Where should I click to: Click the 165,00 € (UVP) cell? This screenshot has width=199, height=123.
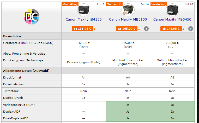pos(83,45)
